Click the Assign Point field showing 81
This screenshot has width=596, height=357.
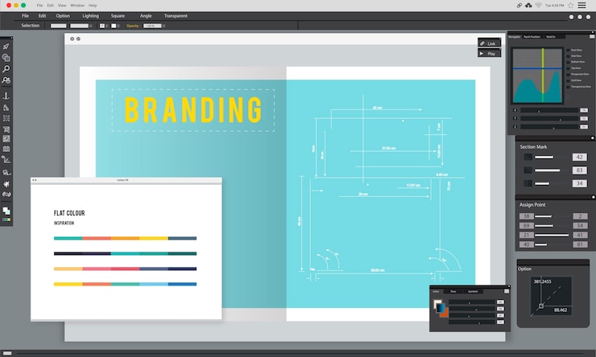[x=580, y=244]
